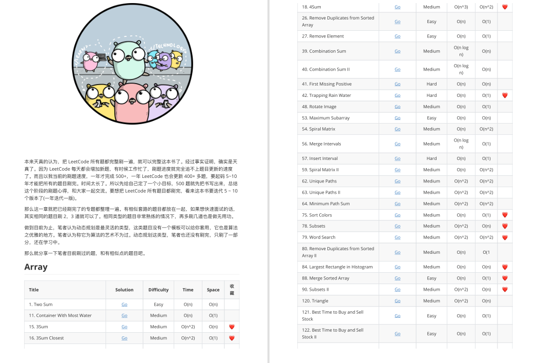The height and width of the screenshot is (363, 538).
Task: Open Go link for 121. Best Time to Buy and Sell Stock
Action: (x=397, y=316)
